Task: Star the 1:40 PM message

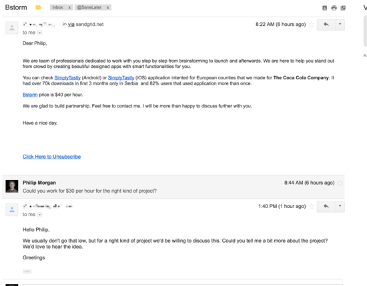Action: 312,206
